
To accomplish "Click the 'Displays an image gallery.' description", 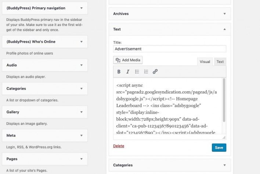I will pyautogui.click(x=27, y=124).
